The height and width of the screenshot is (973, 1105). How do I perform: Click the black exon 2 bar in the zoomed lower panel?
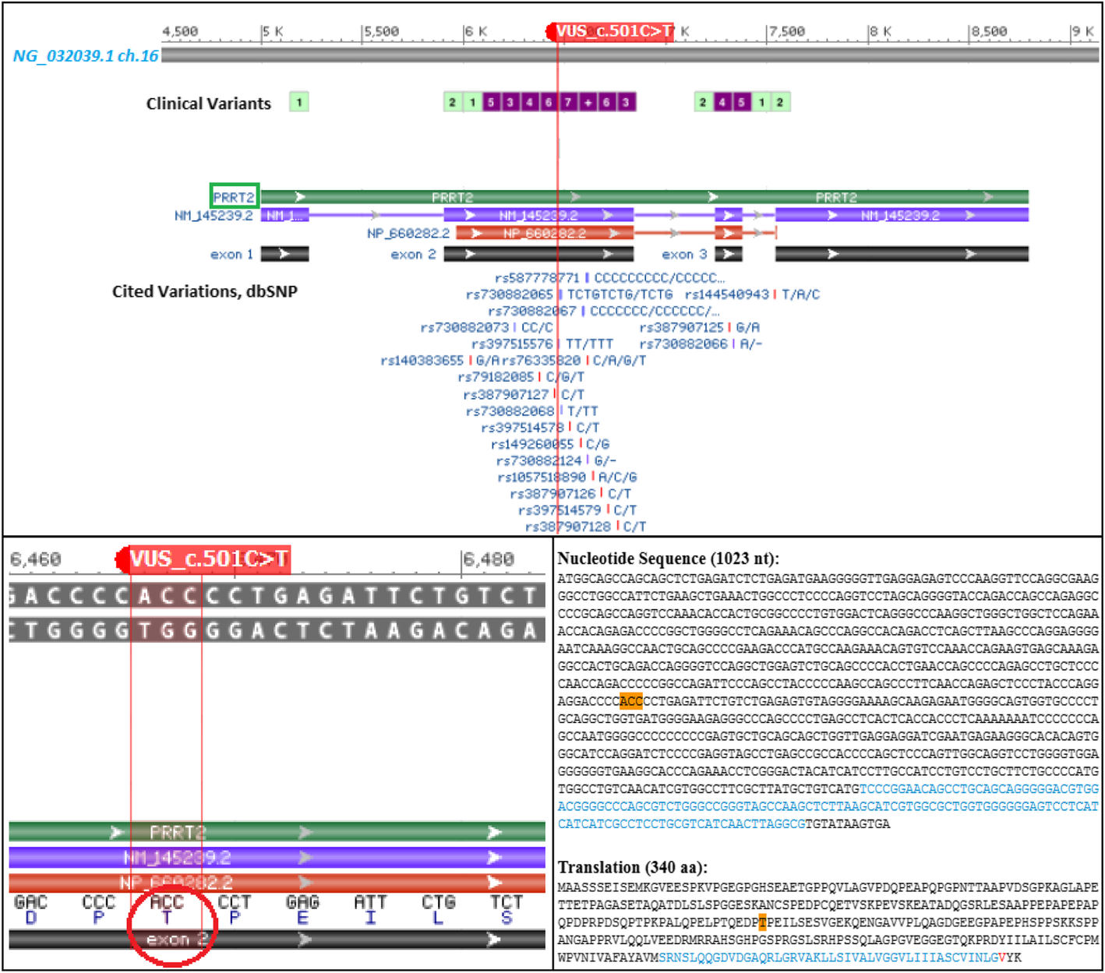277,939
